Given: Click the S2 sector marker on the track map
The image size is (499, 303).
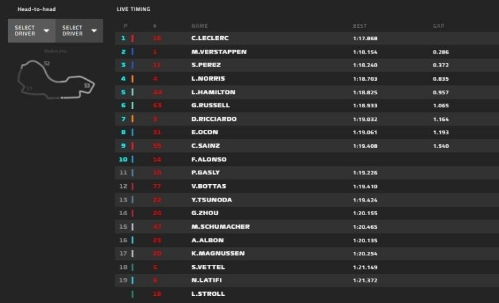Looking at the screenshot, I should click(47, 63).
